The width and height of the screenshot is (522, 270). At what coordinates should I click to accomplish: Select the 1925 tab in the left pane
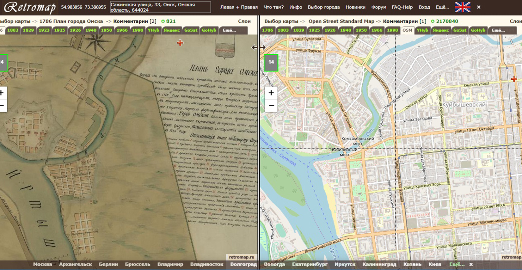point(59,30)
